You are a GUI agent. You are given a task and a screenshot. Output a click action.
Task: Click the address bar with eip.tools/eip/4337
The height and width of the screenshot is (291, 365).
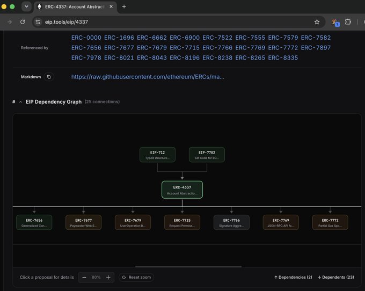178,22
